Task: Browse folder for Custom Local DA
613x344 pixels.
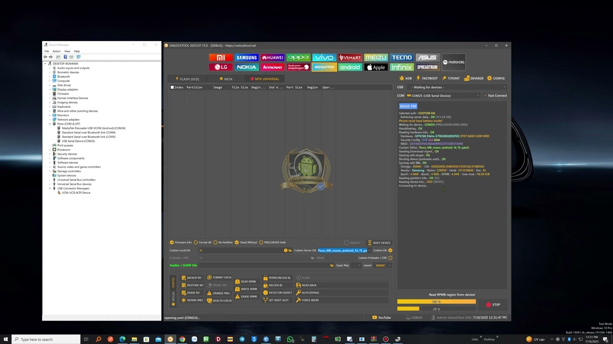Action: pos(290,250)
